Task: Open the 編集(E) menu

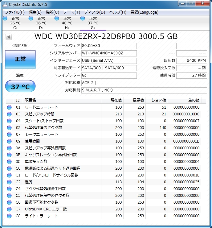Action: 35,12
